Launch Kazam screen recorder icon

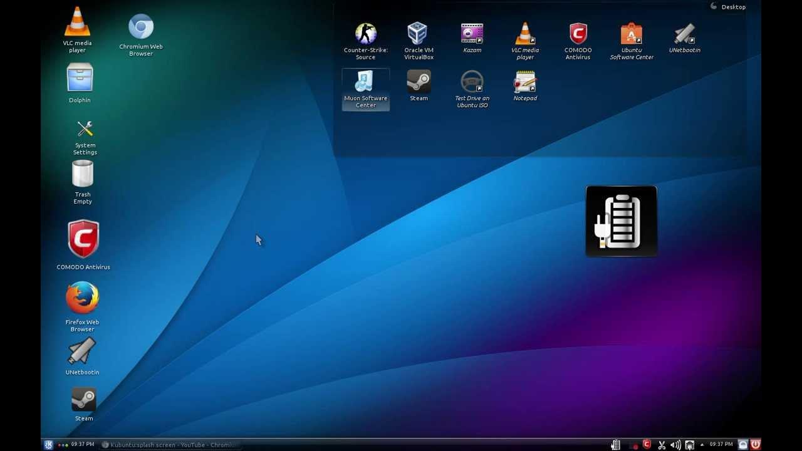click(472, 38)
